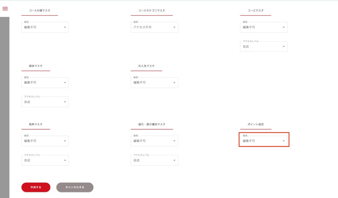The image size is (338, 198).
Task: Click the arrow icon in 仕入先マスタ 権限
Action: [x=174, y=83]
